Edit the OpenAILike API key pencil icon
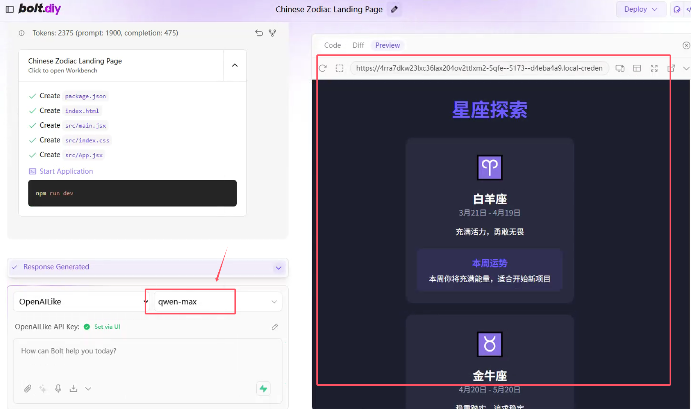 pyautogui.click(x=275, y=327)
